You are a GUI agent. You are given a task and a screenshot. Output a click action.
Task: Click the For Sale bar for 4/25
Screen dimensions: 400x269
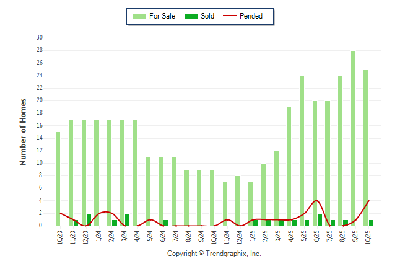tap(289, 166)
